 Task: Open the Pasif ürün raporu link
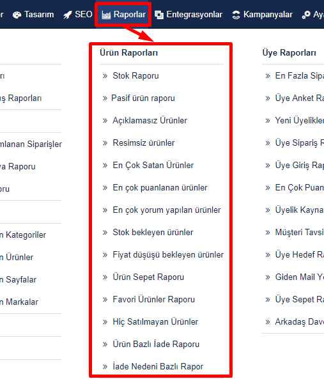tap(143, 98)
